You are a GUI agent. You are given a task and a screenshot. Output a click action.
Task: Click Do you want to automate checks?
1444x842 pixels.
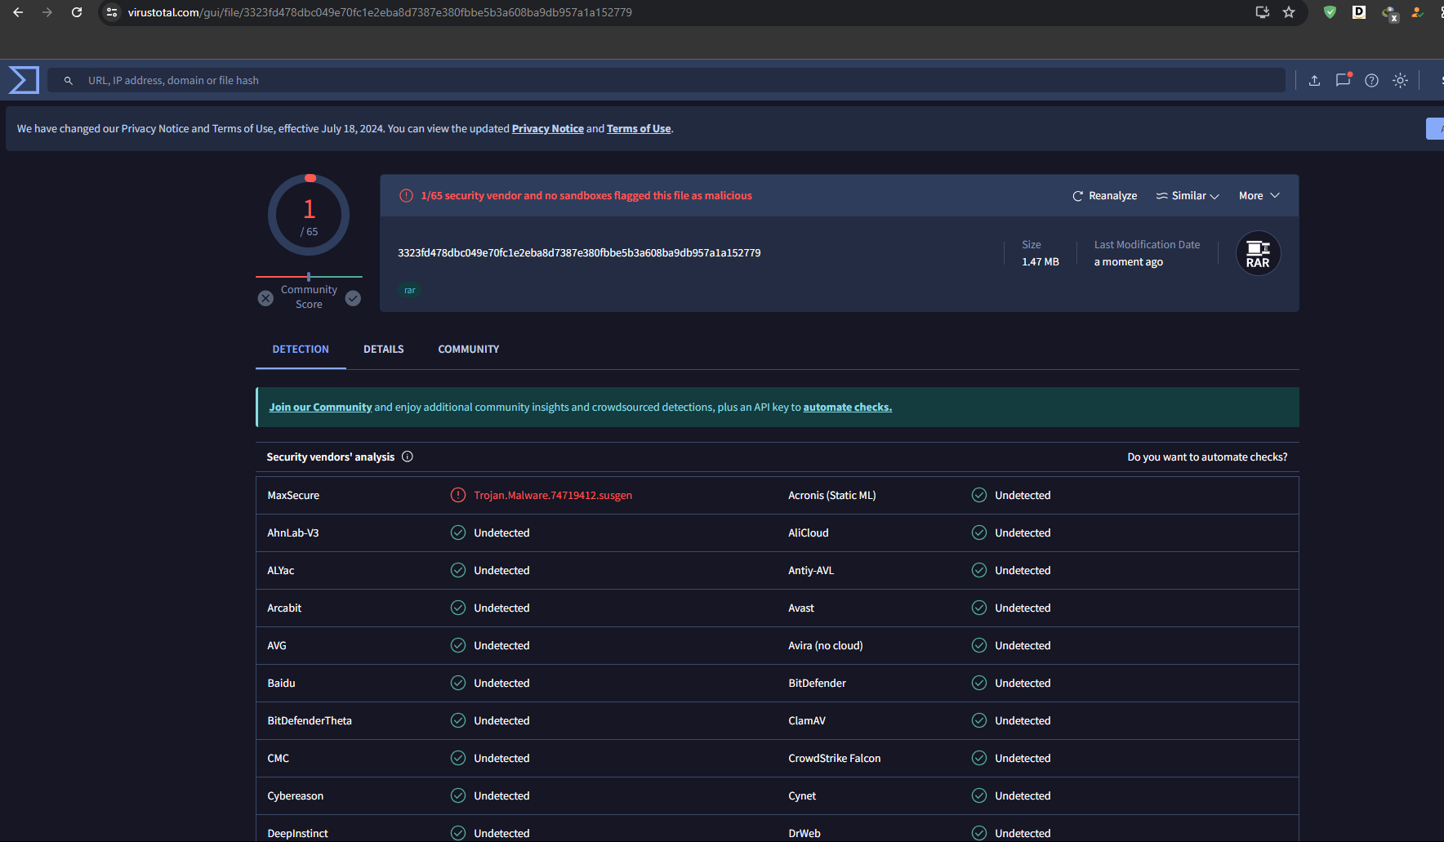1207,457
